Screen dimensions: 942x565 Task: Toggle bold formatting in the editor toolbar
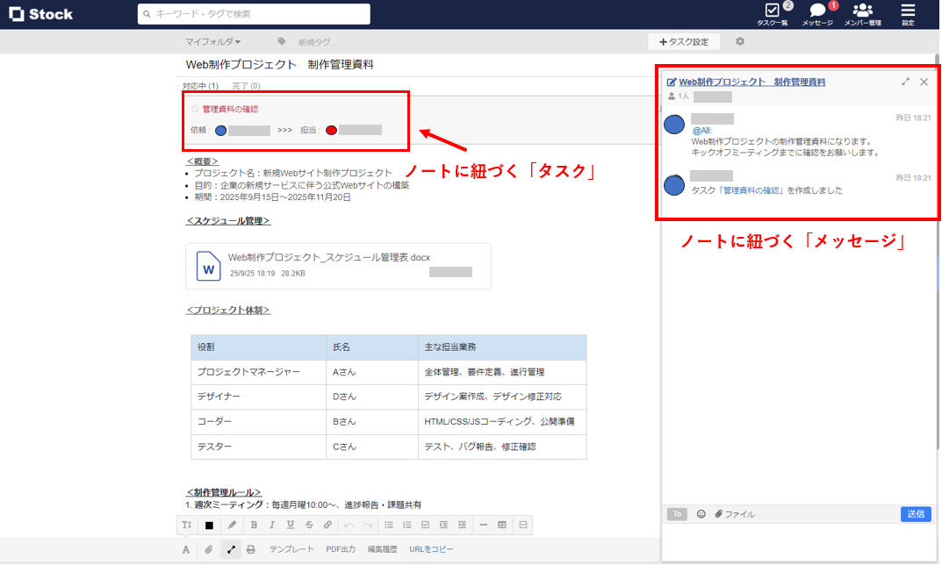tap(254, 525)
